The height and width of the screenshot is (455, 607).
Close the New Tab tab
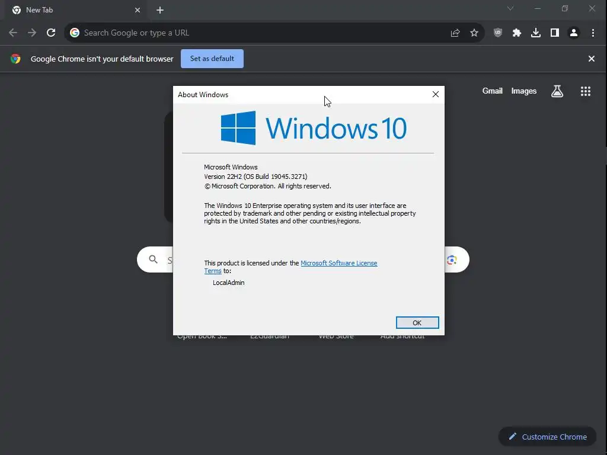138,10
